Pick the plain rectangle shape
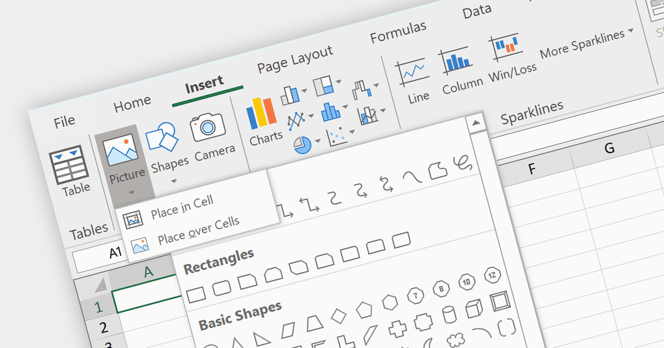 tap(196, 294)
